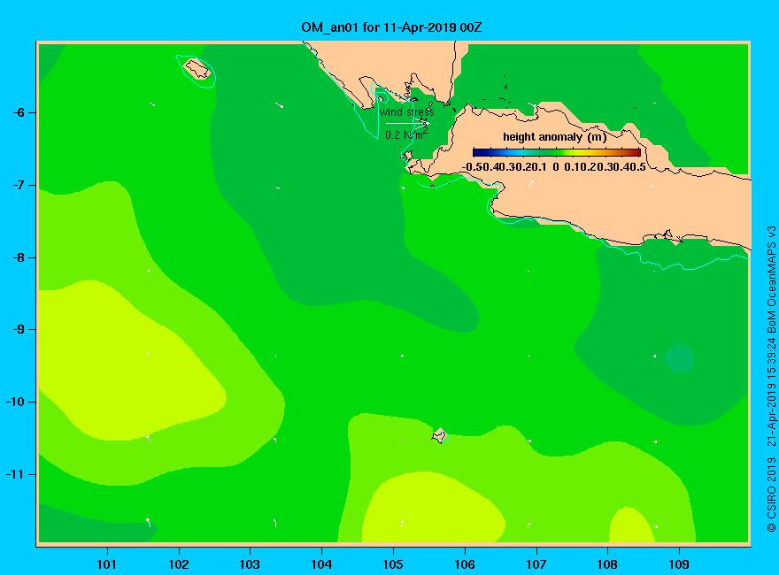This screenshot has height=575, width=779.
Task: Click the CSIRO OceanMAPS copyright text
Action: (x=771, y=379)
